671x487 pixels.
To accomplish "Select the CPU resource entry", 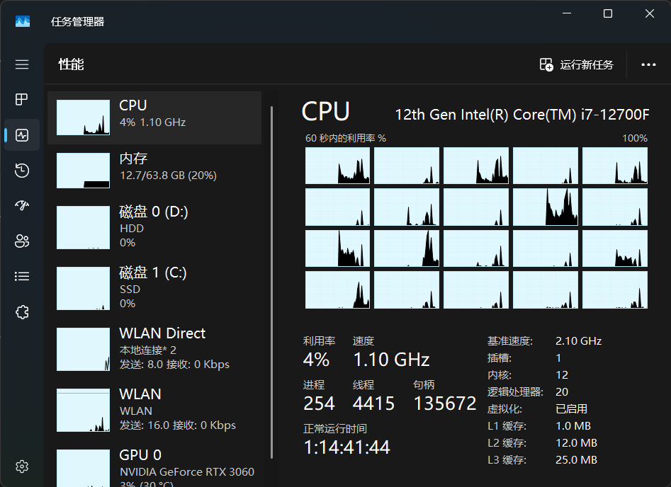I will click(154, 118).
